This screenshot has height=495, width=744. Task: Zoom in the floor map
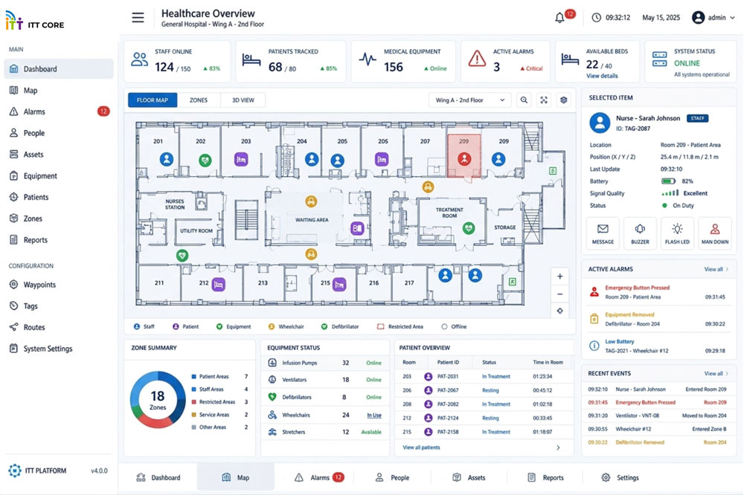(x=560, y=276)
